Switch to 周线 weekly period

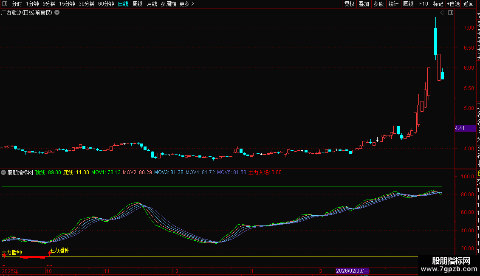click(x=138, y=4)
